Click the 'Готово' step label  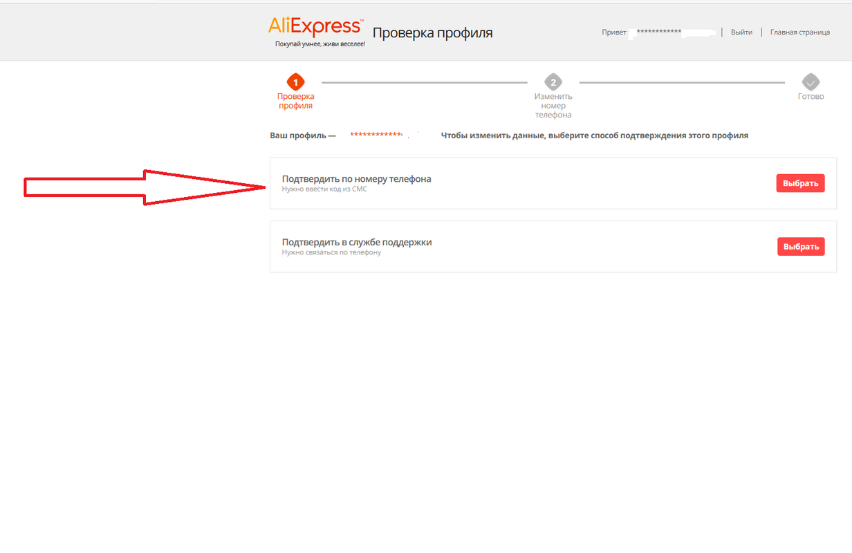811,97
